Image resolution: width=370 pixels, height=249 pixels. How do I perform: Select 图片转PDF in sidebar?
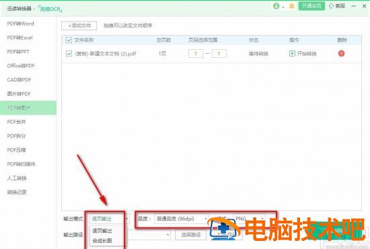[x=19, y=94]
